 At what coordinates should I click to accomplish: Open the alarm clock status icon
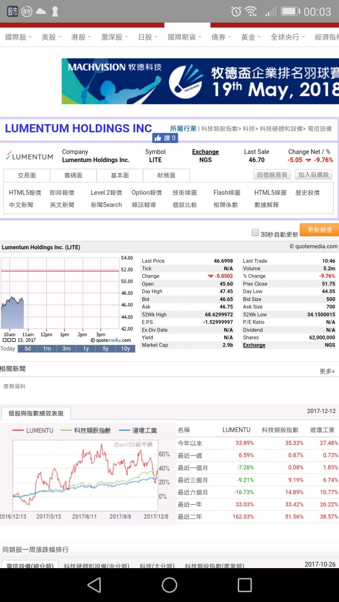tap(236, 11)
